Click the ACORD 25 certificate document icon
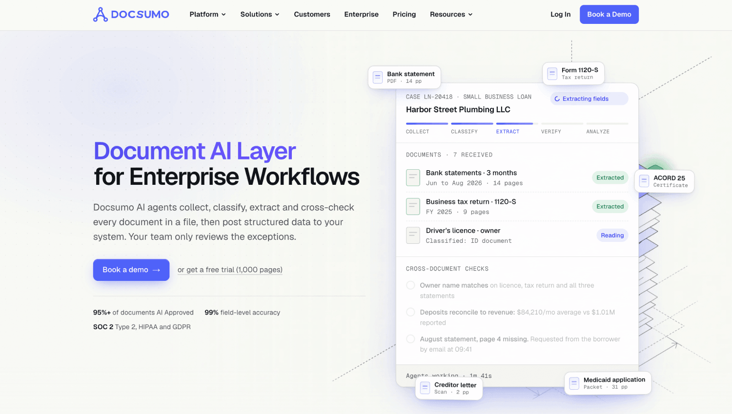 click(644, 181)
